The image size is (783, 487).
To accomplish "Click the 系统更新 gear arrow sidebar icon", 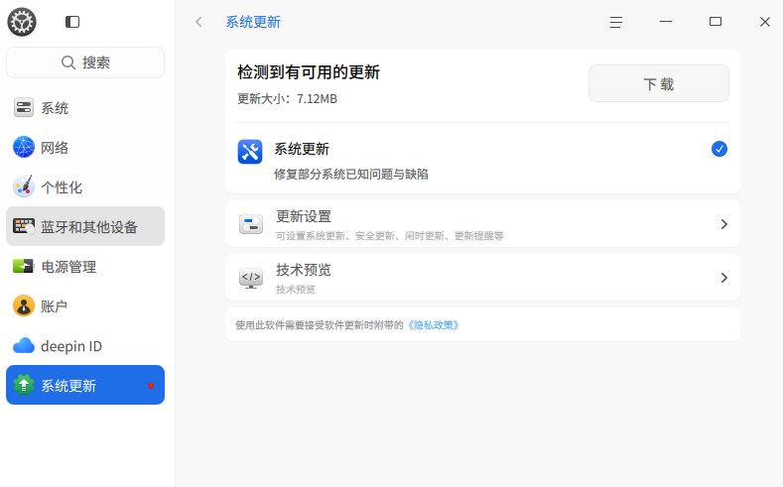I will coord(24,385).
